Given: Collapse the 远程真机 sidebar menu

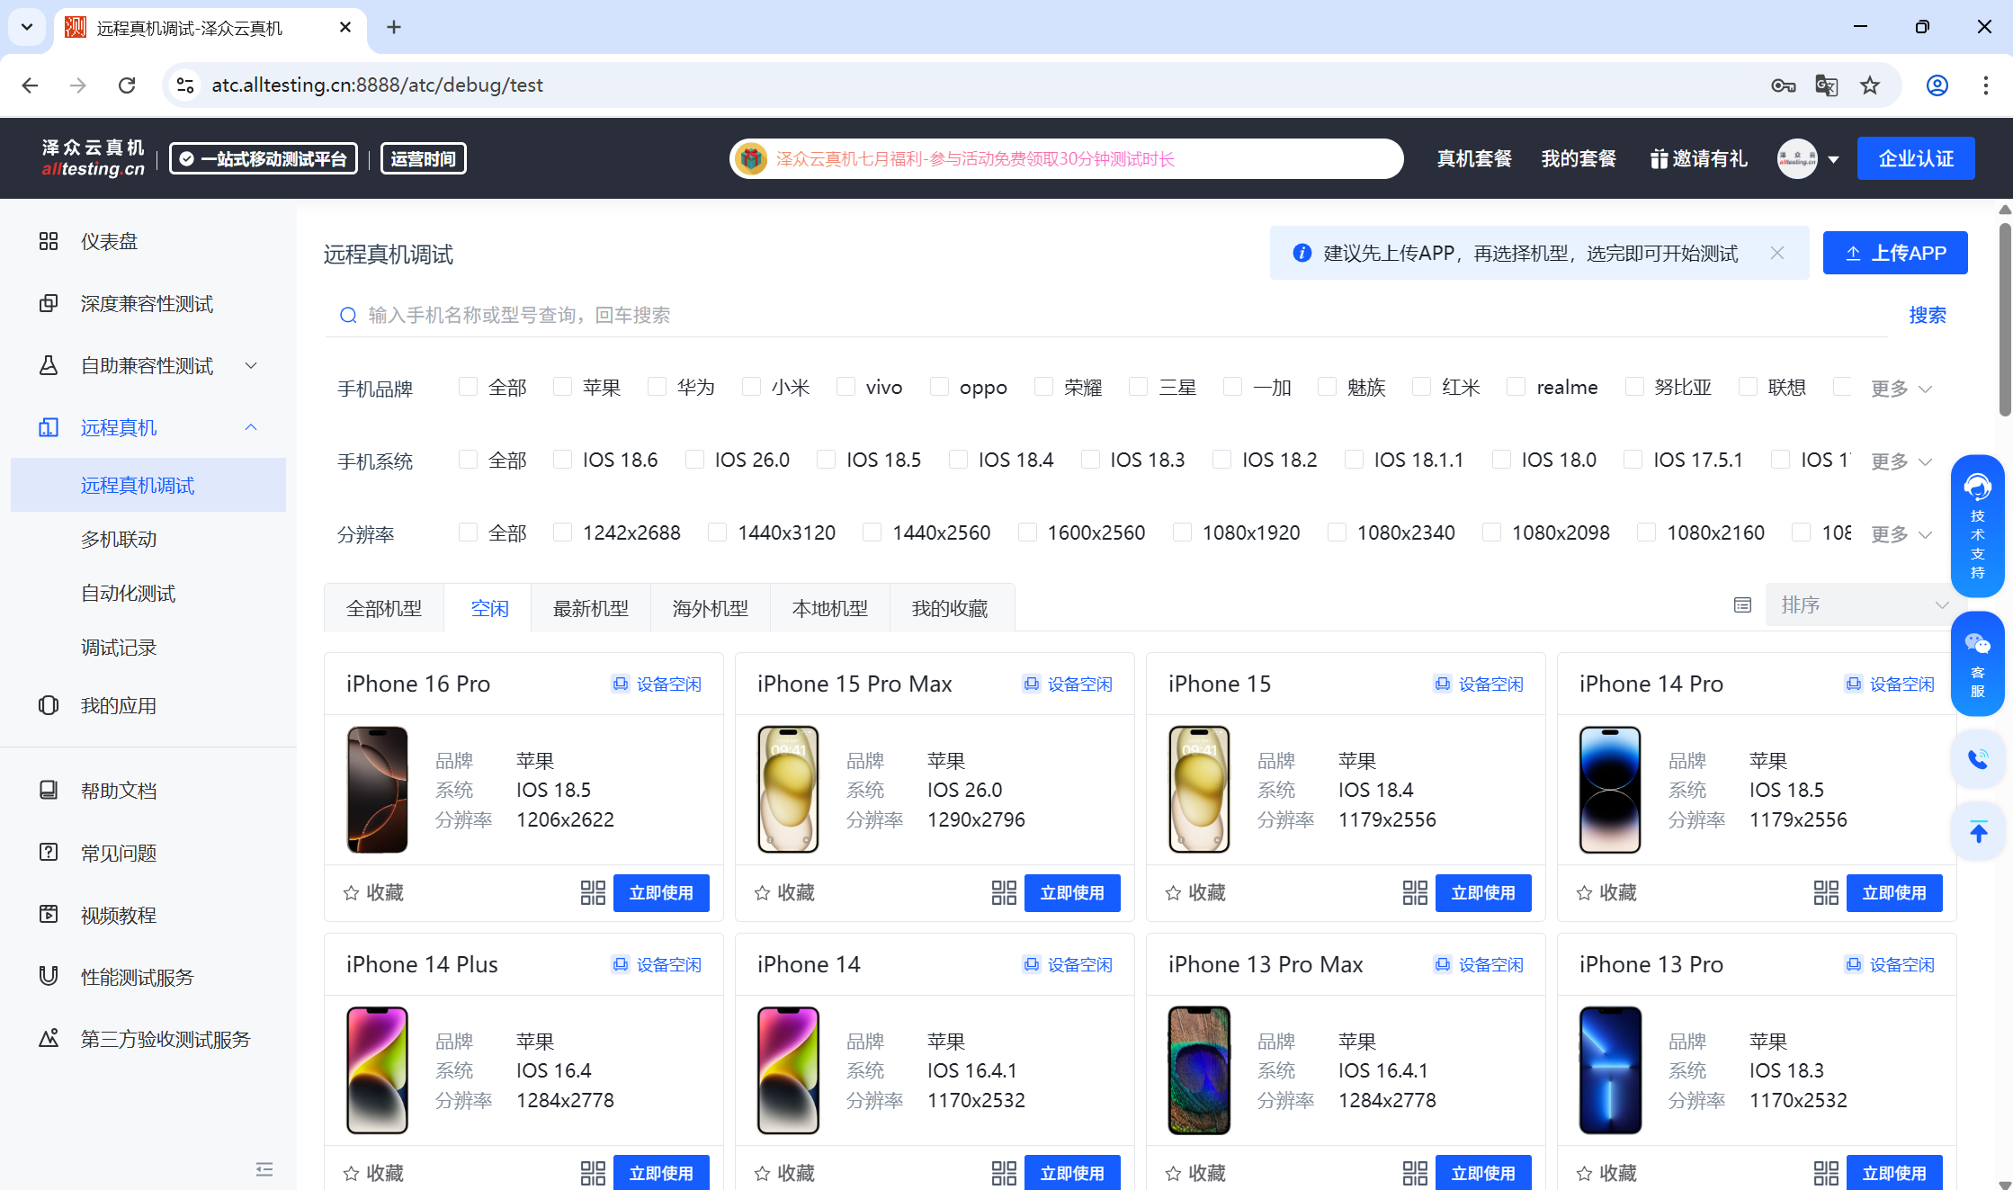Looking at the screenshot, I should 251,427.
